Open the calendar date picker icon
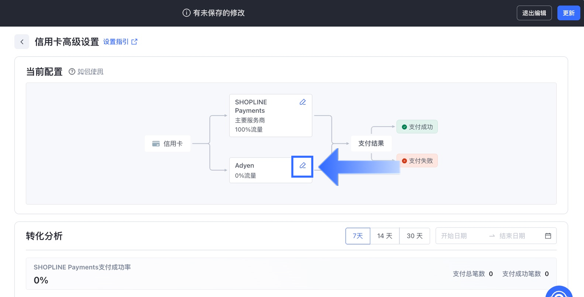The height and width of the screenshot is (297, 584). point(548,236)
